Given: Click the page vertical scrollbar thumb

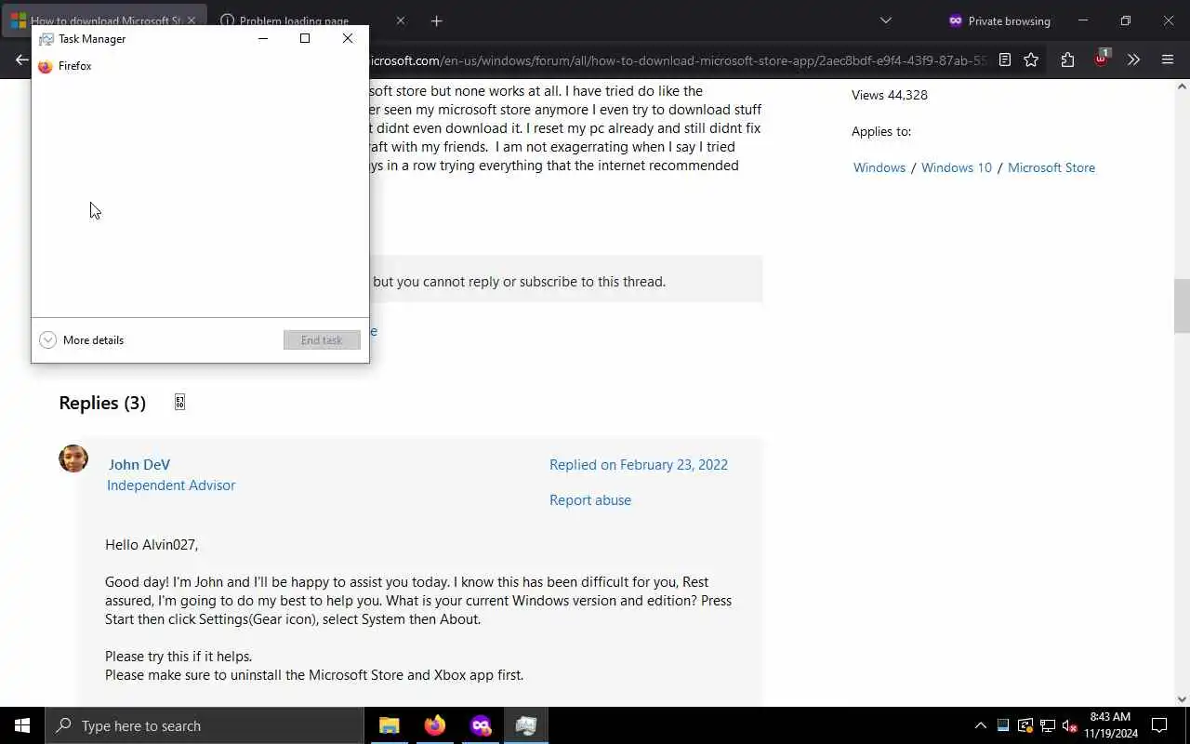Looking at the screenshot, I should [1182, 305].
